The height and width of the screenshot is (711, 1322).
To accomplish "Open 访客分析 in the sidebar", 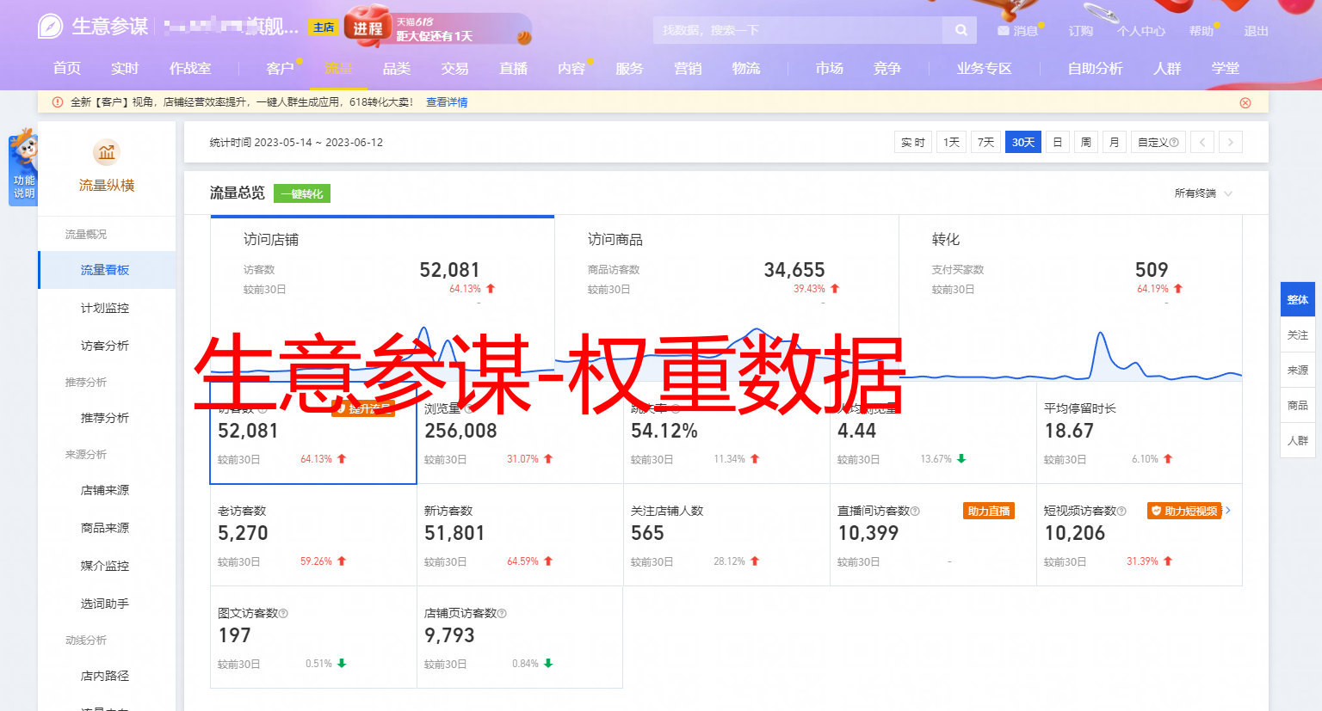I will (107, 346).
